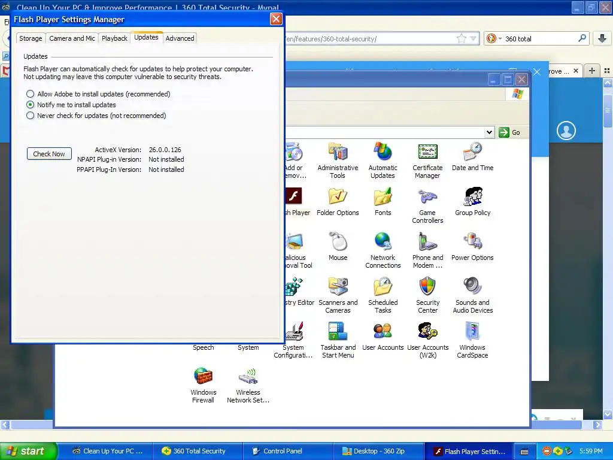Click the Start button
This screenshot has height=460, width=613.
pyautogui.click(x=28, y=451)
